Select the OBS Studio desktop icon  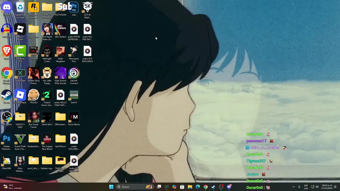point(7,119)
